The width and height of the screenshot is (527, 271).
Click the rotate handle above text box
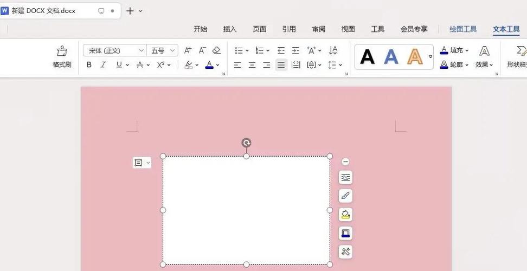coord(246,143)
